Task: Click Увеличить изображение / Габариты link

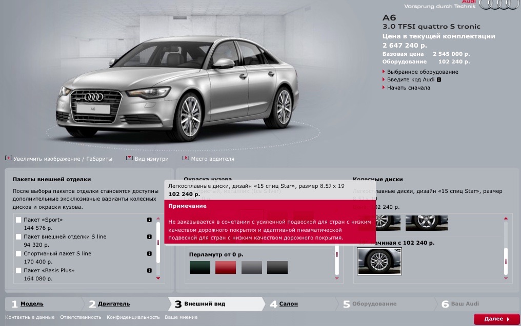Action: [63, 159]
